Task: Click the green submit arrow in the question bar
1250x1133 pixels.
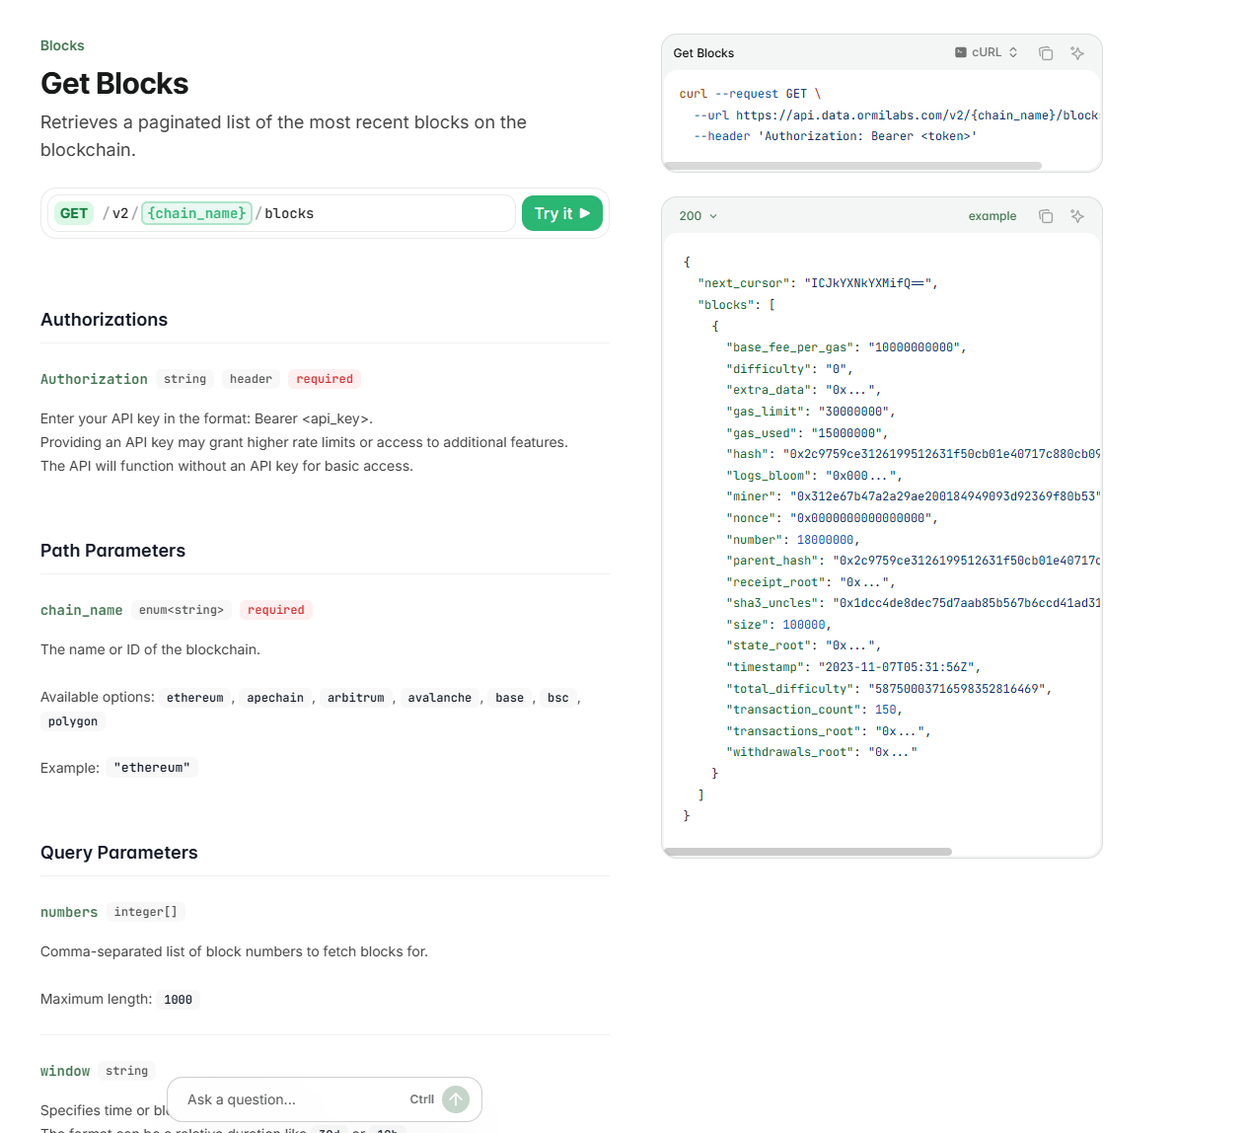Action: [455, 1098]
